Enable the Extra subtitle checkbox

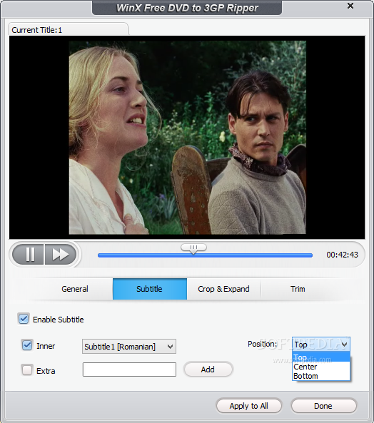tap(27, 370)
